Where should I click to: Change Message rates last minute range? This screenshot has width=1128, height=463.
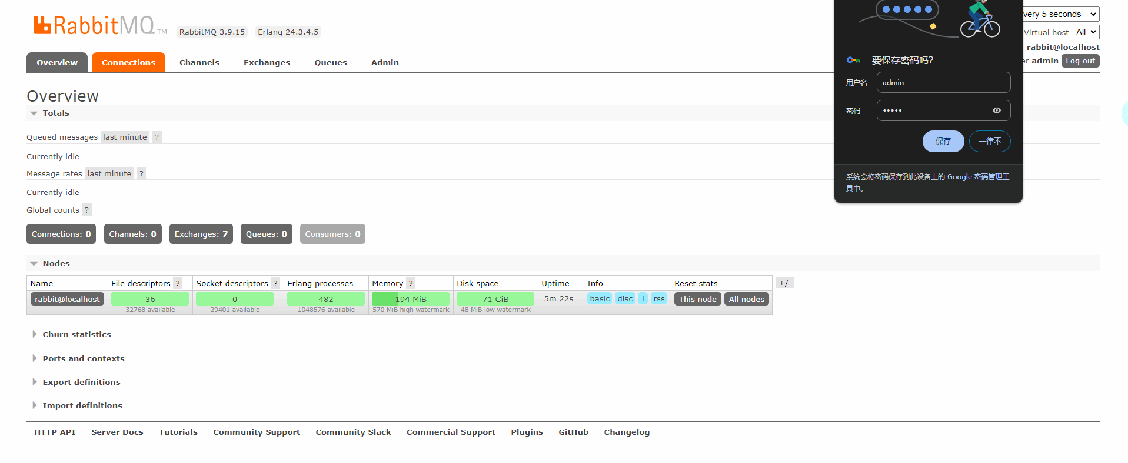[x=109, y=173]
